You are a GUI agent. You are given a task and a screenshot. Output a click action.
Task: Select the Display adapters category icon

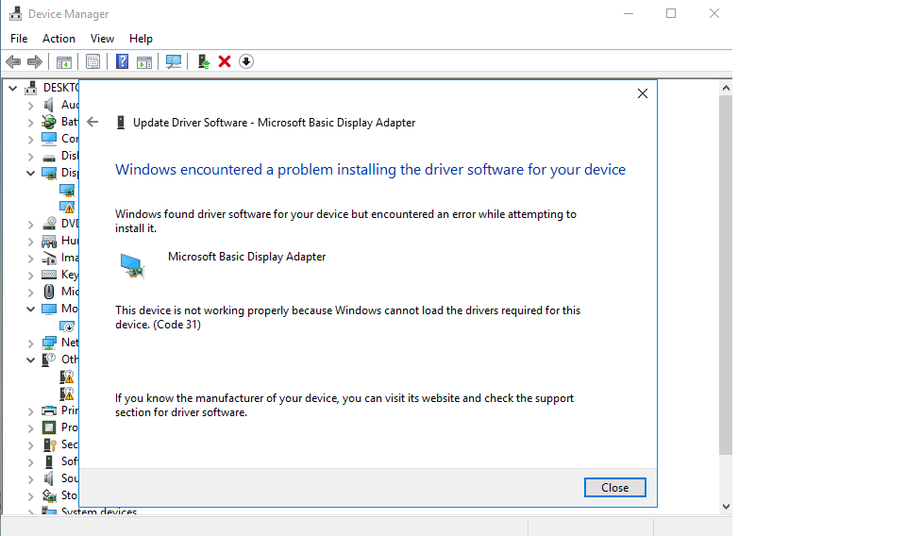point(49,173)
